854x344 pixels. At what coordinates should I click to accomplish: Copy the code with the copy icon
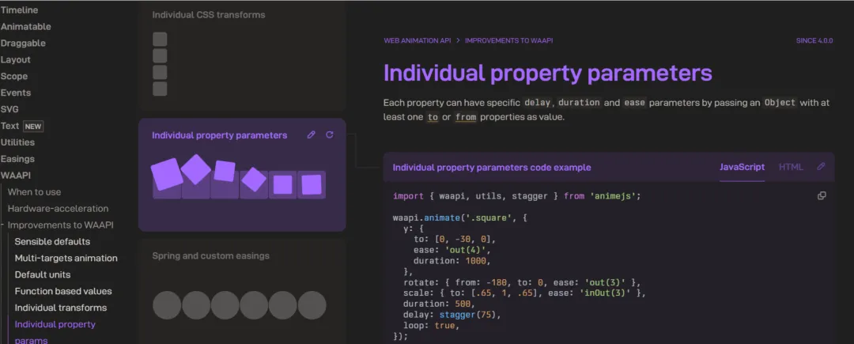(822, 195)
